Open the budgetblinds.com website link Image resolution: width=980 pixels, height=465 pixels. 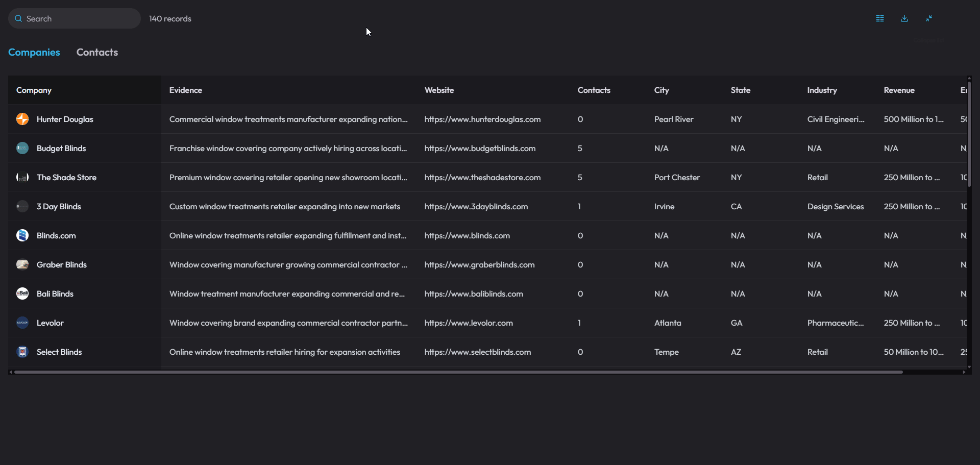tap(480, 148)
